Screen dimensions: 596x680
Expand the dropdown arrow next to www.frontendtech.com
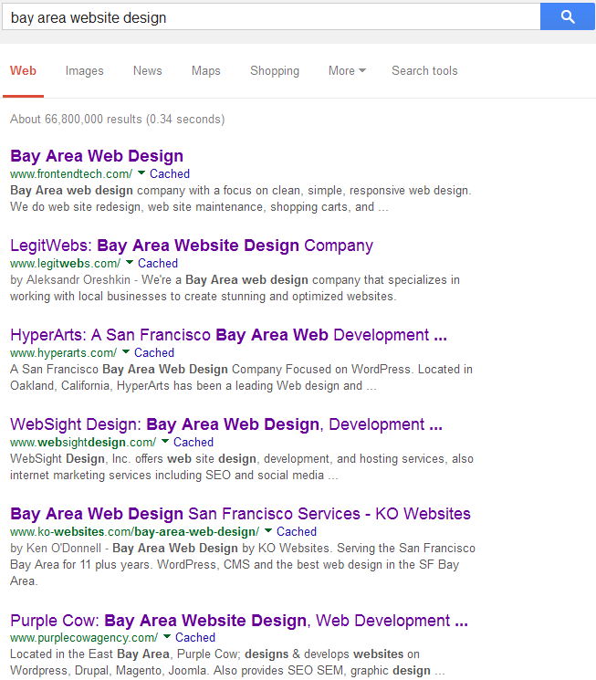coord(141,173)
